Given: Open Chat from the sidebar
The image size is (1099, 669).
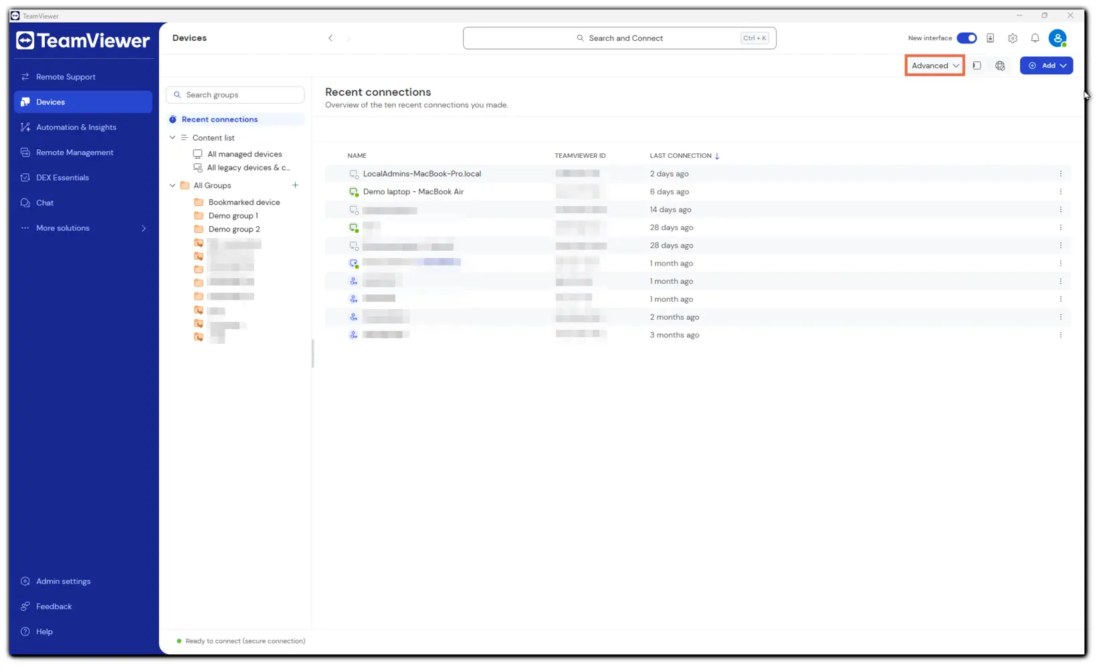Looking at the screenshot, I should point(83,203).
